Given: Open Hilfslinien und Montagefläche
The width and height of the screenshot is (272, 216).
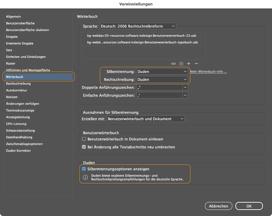Looking at the screenshot, I should 39,70.
